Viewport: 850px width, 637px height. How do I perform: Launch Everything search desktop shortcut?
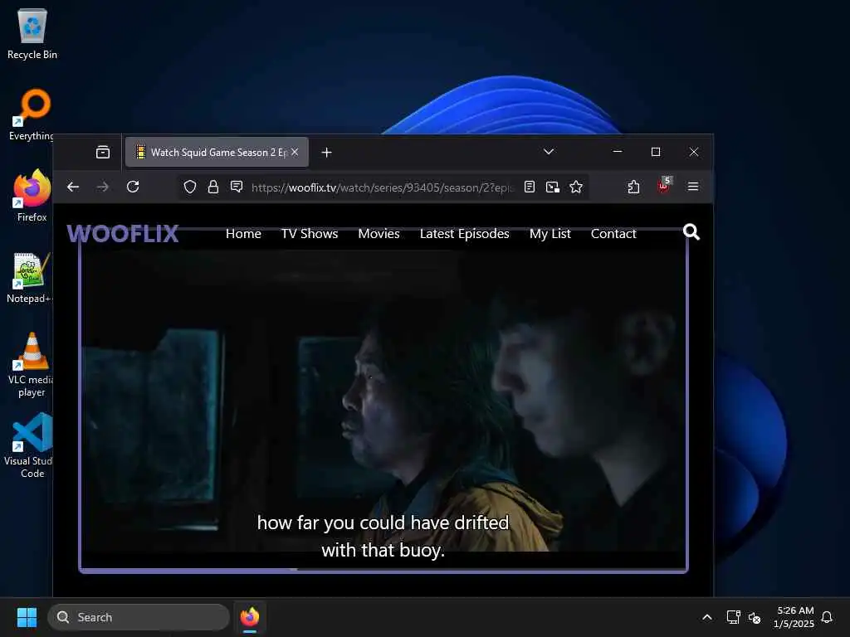32,114
